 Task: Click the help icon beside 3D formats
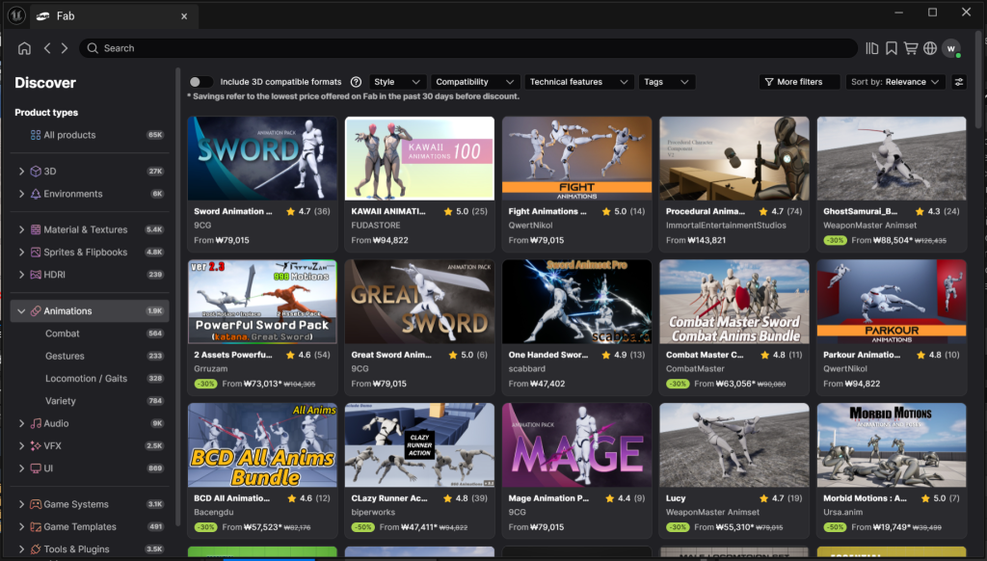[x=356, y=82]
